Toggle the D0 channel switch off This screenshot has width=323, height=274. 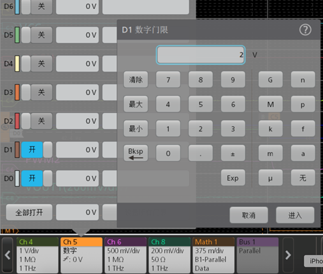pyautogui.click(x=37, y=178)
